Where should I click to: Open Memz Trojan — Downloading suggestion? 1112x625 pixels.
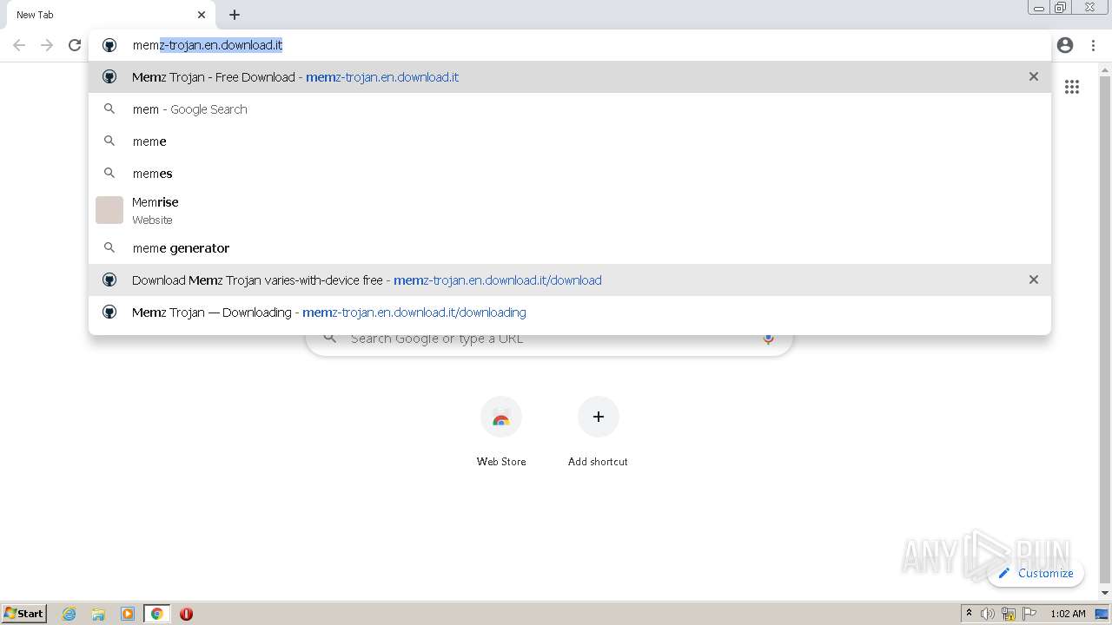coord(570,312)
